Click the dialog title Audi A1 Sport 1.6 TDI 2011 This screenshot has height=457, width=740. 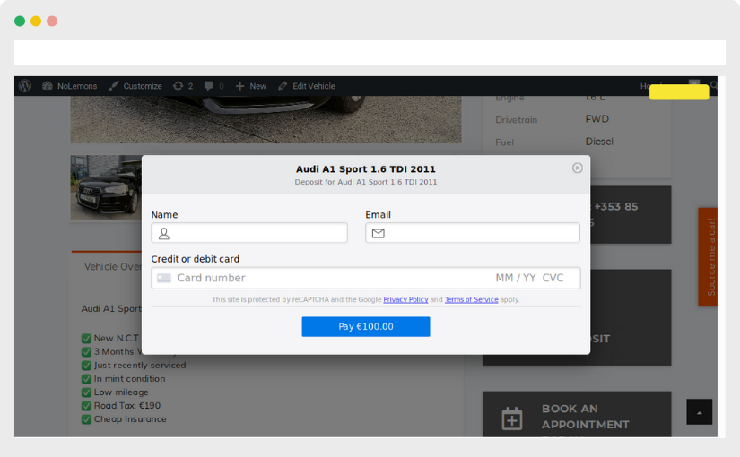tap(366, 168)
